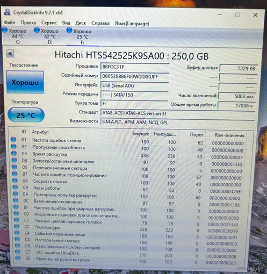Click the Режим передачи field SATA/150
This screenshot has height=274, width=267.
[134, 95]
